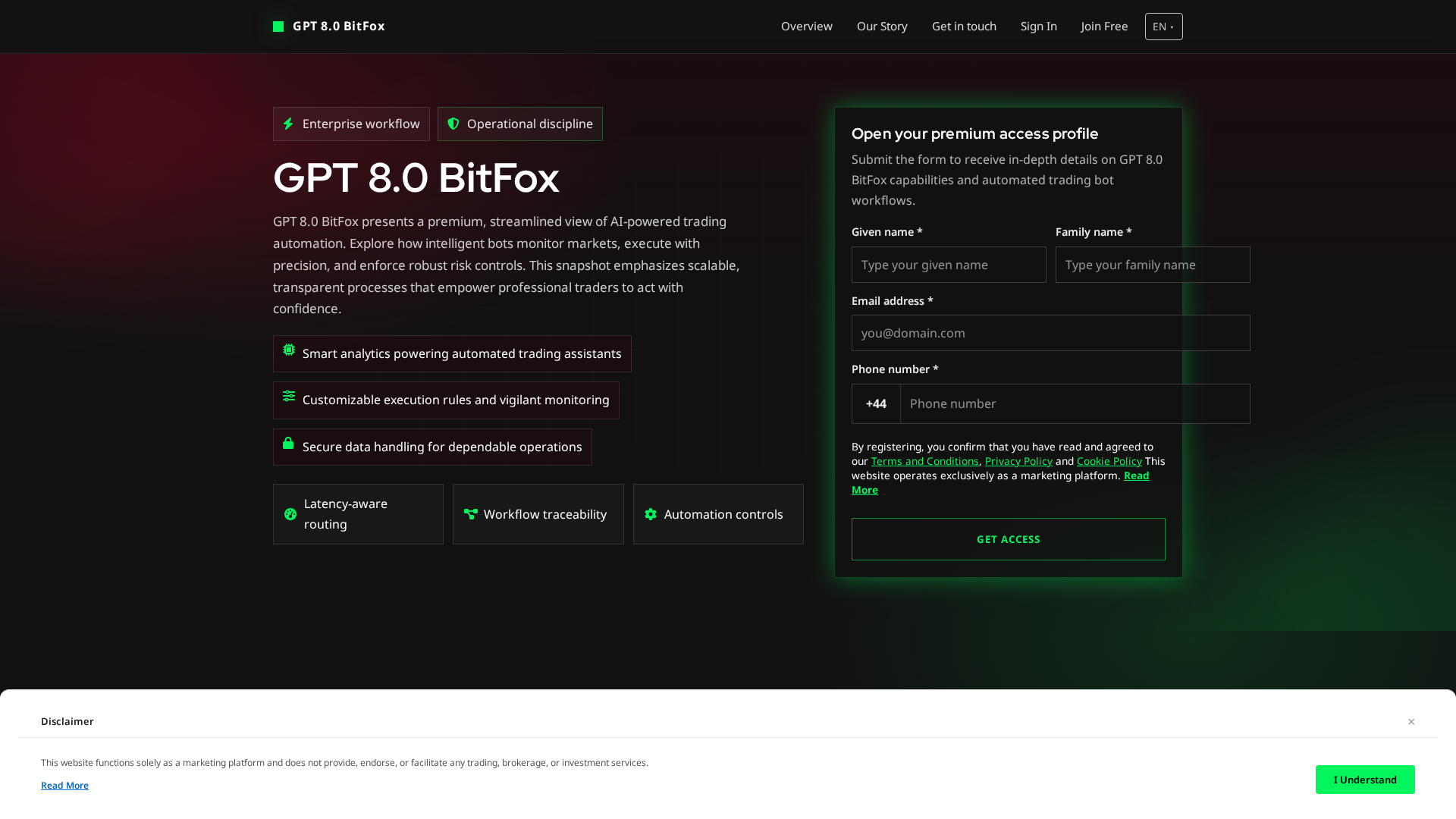1456x819 pixels.
Task: Click the branch icon for Workflow traceability
Action: pos(470,514)
